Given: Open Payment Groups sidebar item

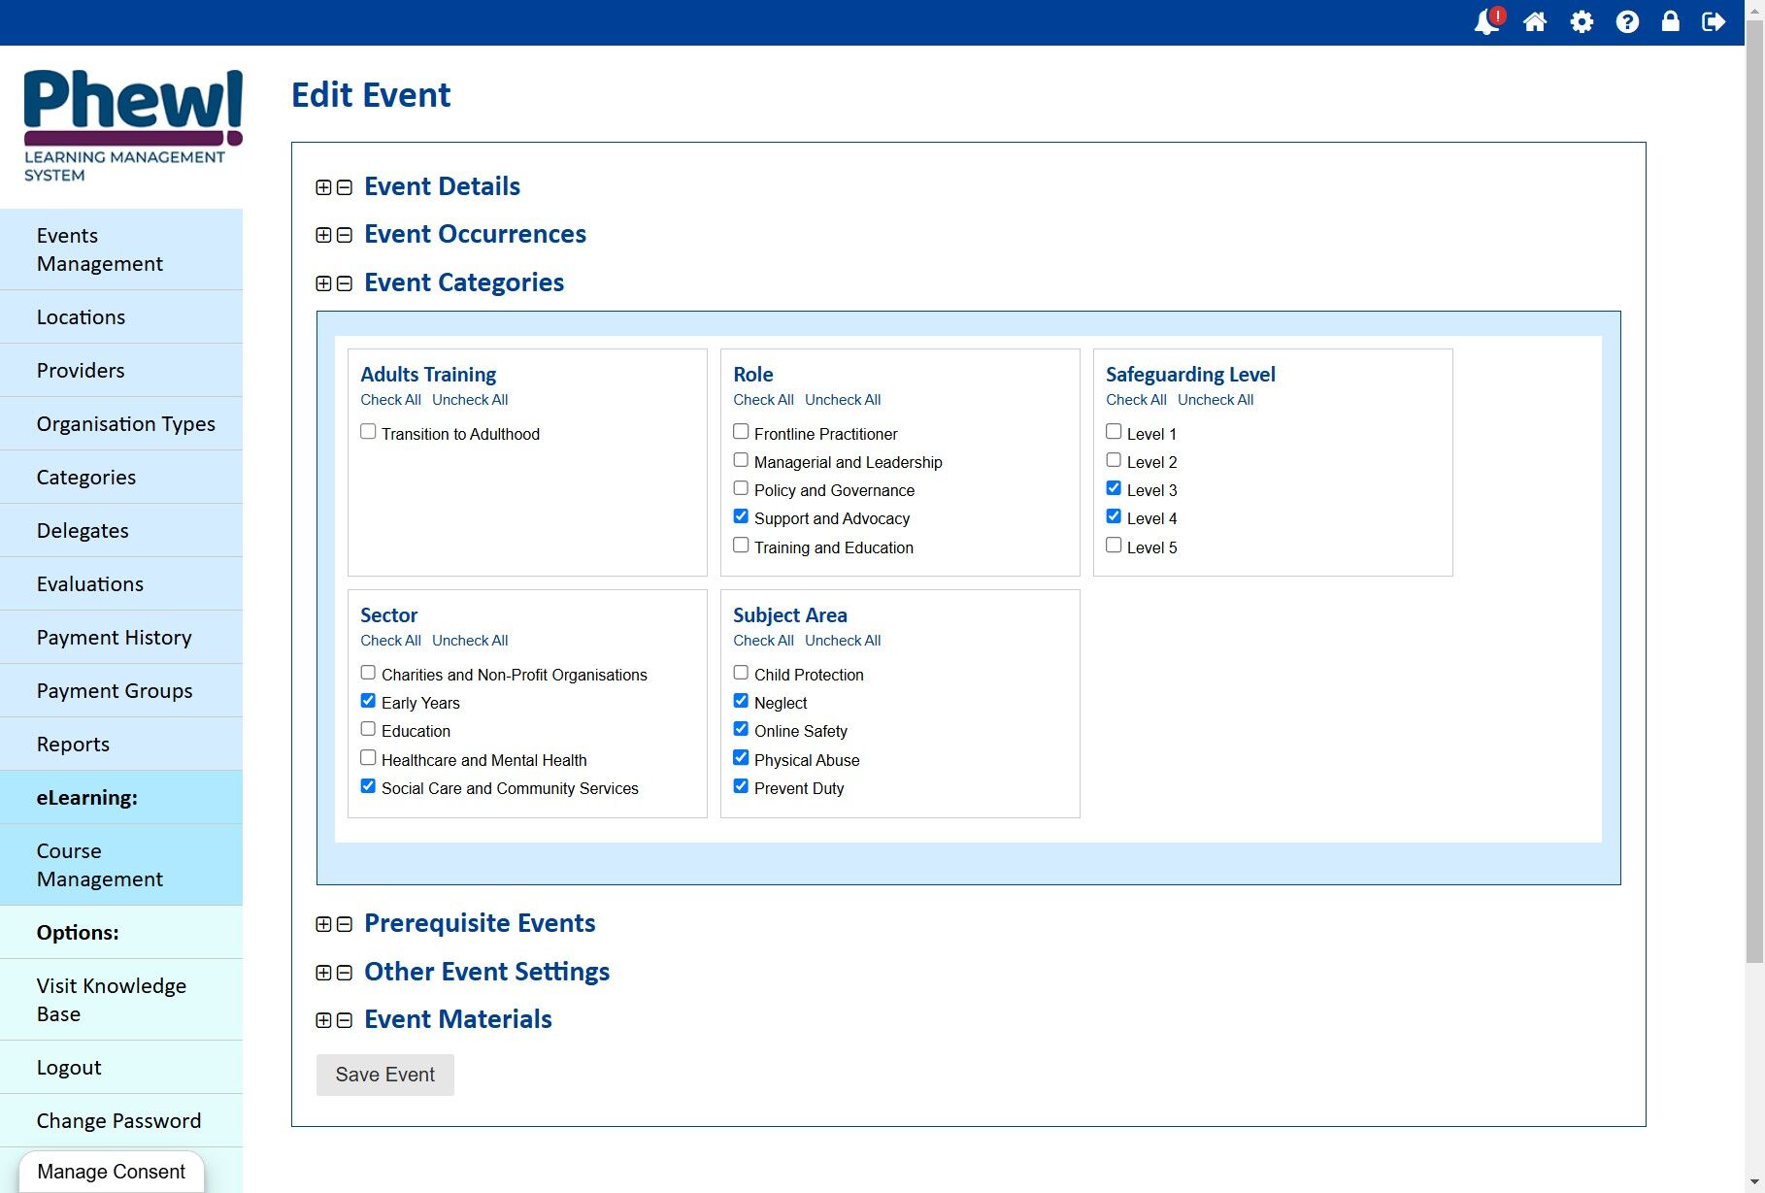Looking at the screenshot, I should pyautogui.click(x=121, y=691).
